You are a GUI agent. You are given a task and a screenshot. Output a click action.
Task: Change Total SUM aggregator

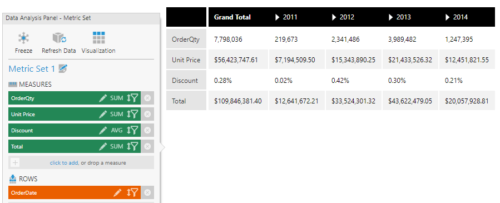click(x=117, y=146)
